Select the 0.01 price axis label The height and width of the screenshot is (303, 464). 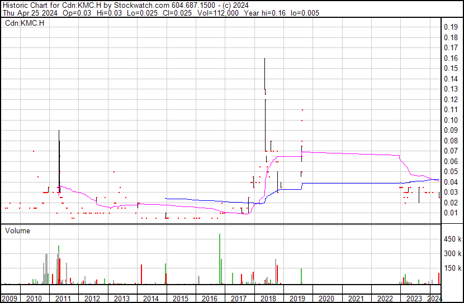[451, 213]
